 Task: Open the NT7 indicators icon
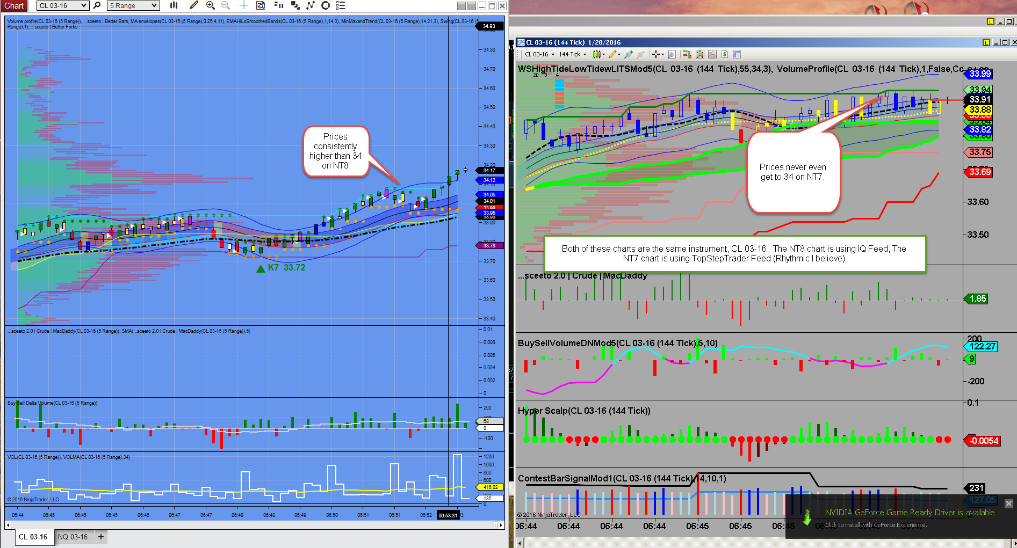click(712, 54)
